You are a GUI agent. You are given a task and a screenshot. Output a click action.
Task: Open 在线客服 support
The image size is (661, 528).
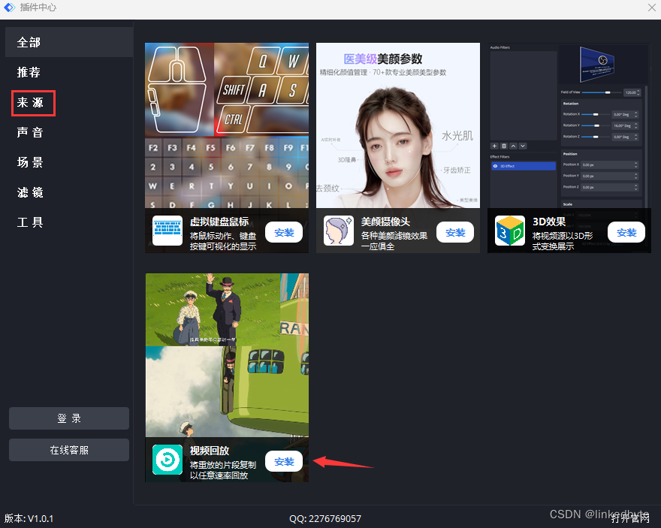69,450
